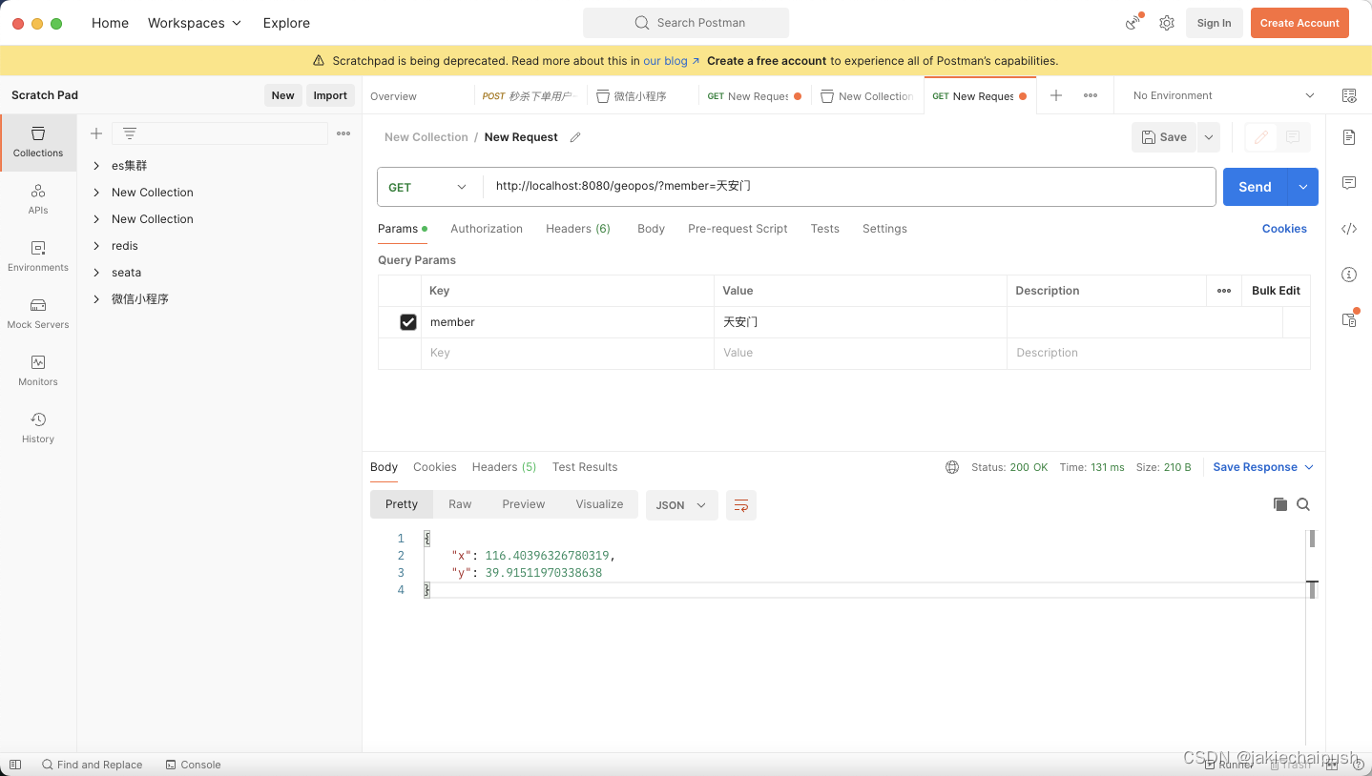Toggle sidebar layout icon in status bar

(x=15, y=765)
